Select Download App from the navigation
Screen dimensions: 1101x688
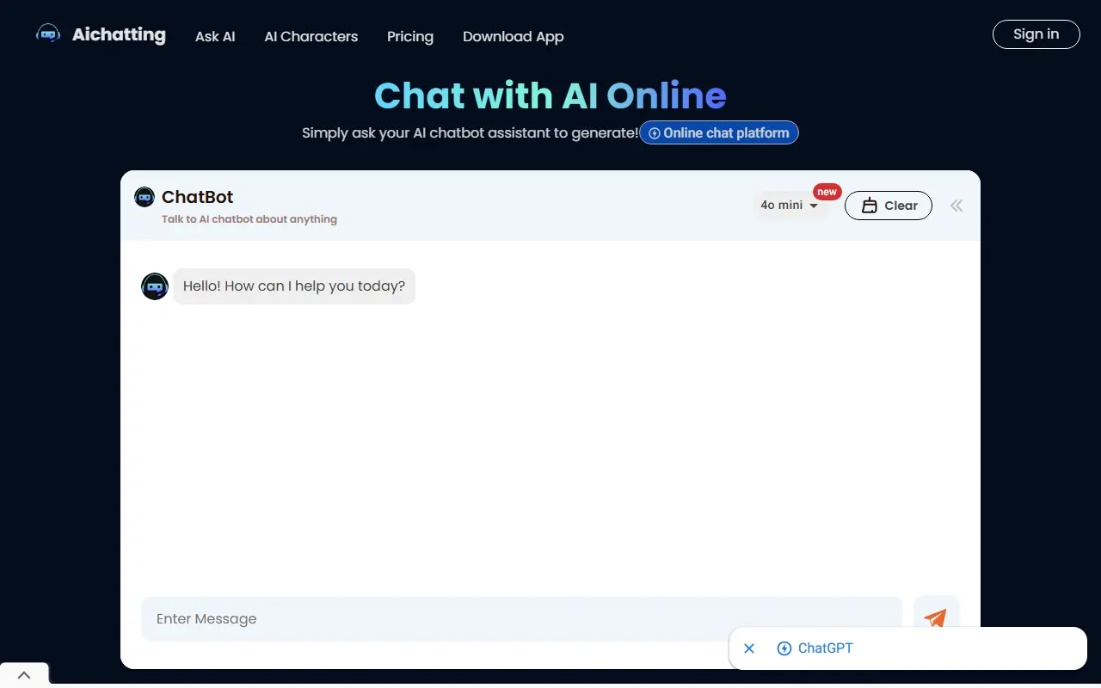[x=513, y=36]
